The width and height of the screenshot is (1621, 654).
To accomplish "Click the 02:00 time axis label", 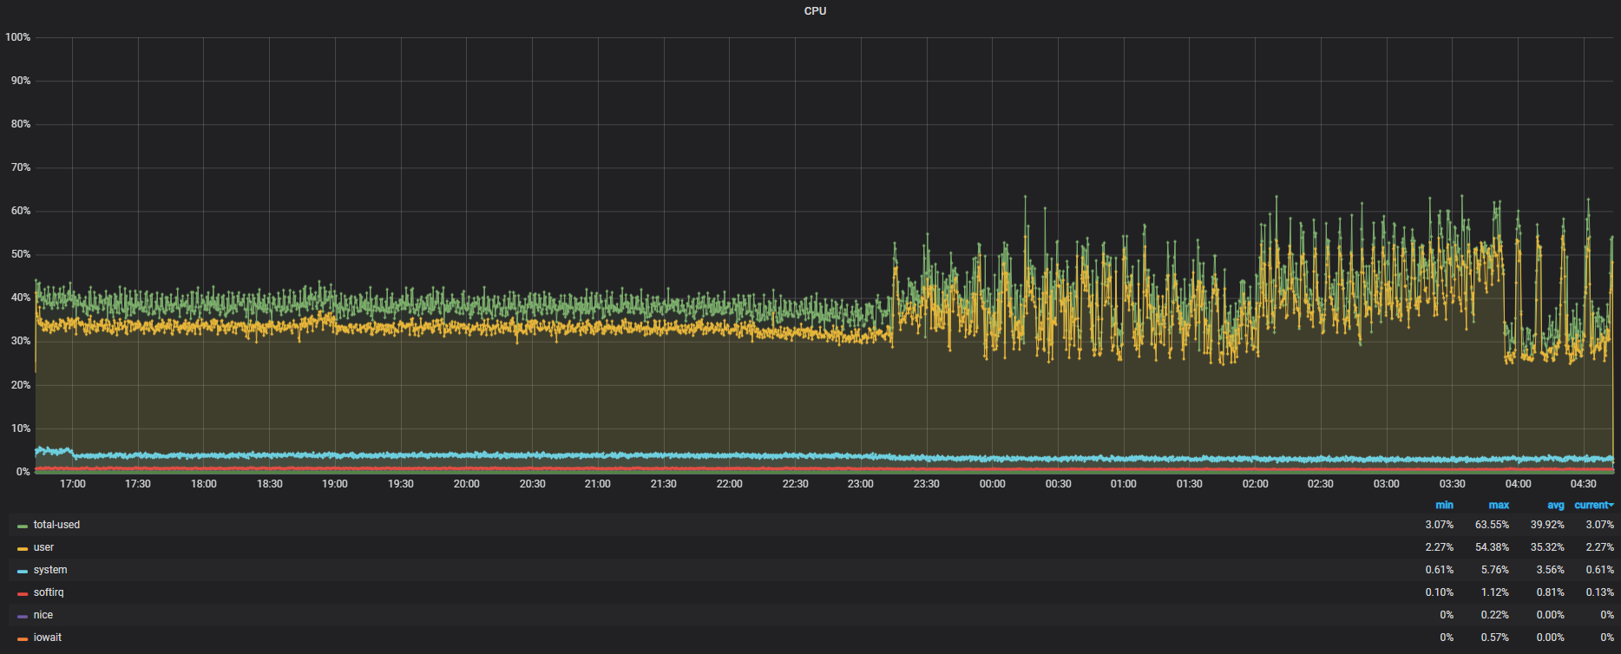I will 1255,484.
